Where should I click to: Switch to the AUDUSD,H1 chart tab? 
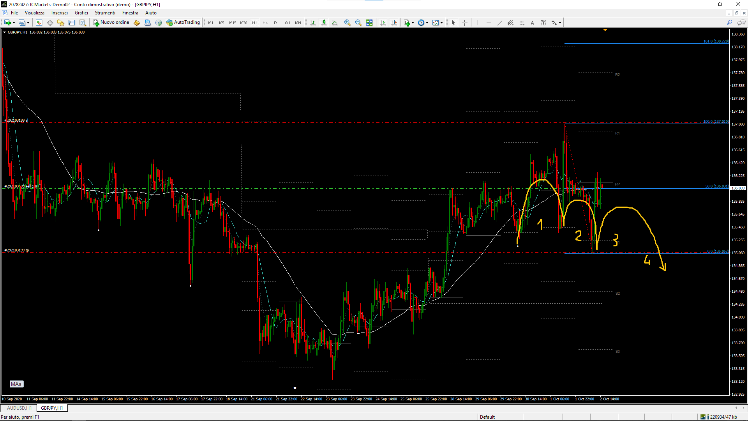(19, 408)
